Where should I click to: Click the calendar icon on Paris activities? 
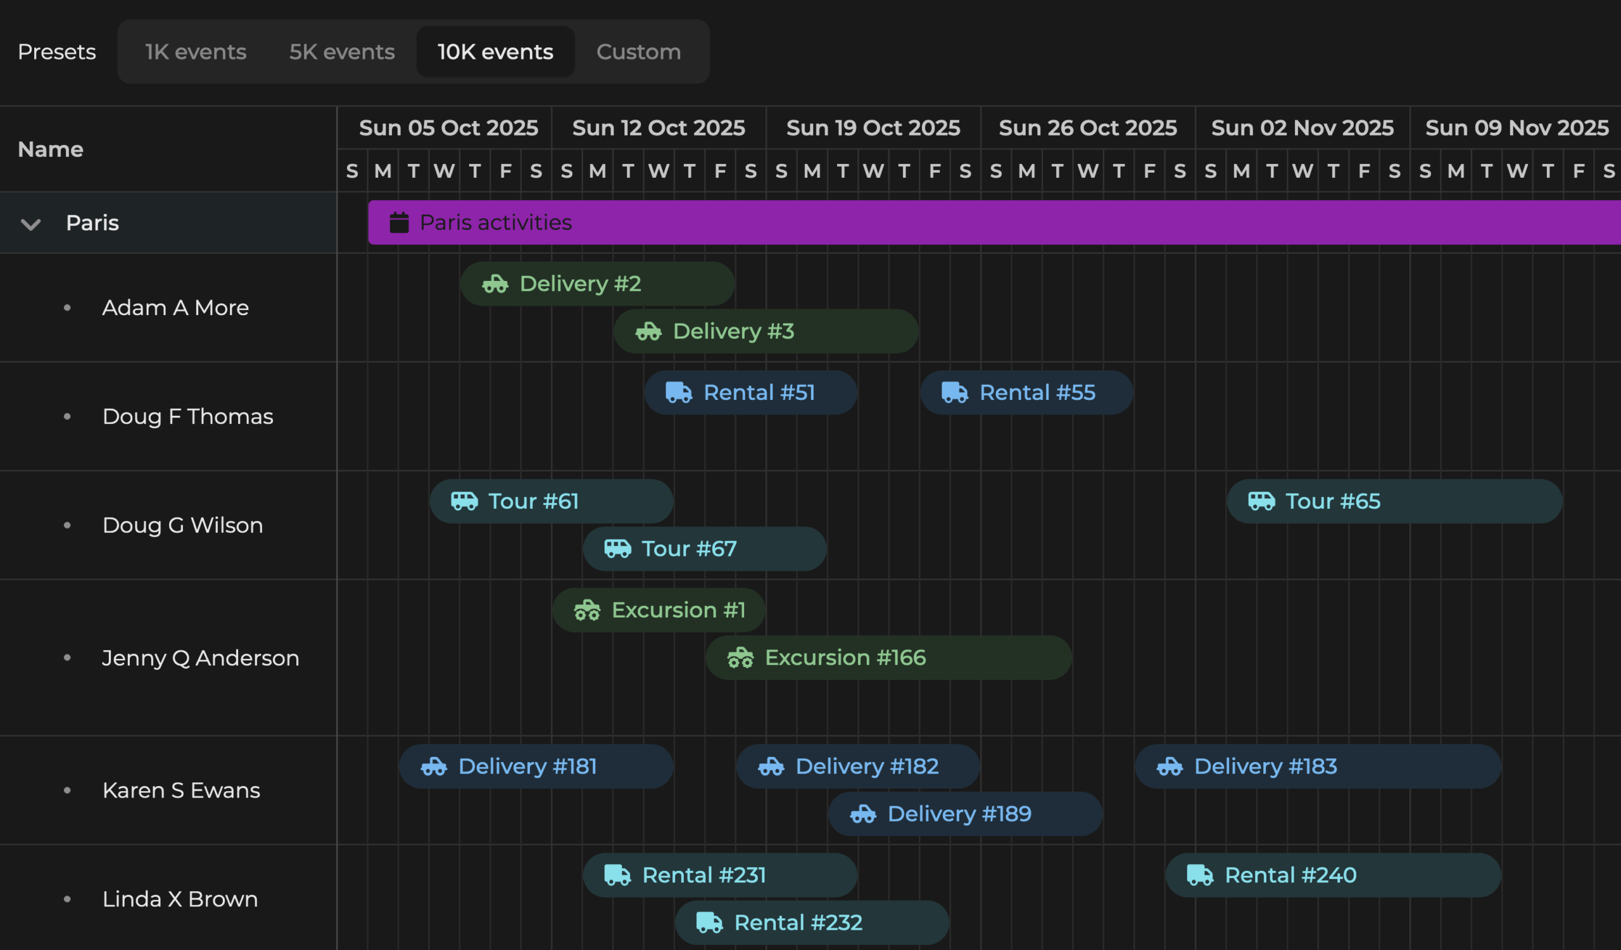point(399,222)
